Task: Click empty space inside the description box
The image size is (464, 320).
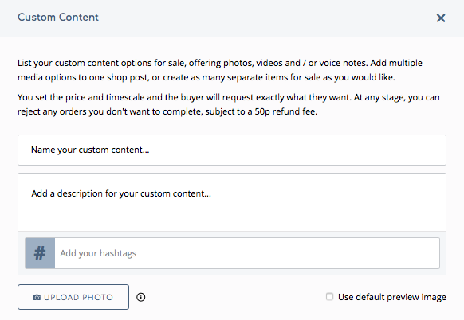Action: 232,216
